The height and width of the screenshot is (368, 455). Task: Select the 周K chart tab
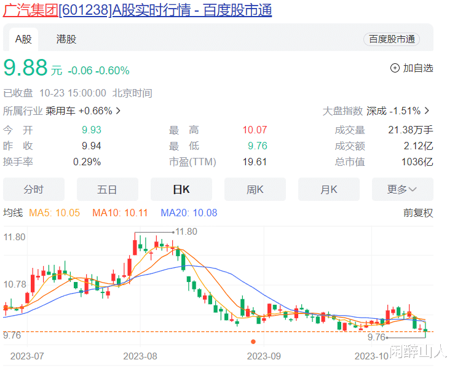point(255,189)
